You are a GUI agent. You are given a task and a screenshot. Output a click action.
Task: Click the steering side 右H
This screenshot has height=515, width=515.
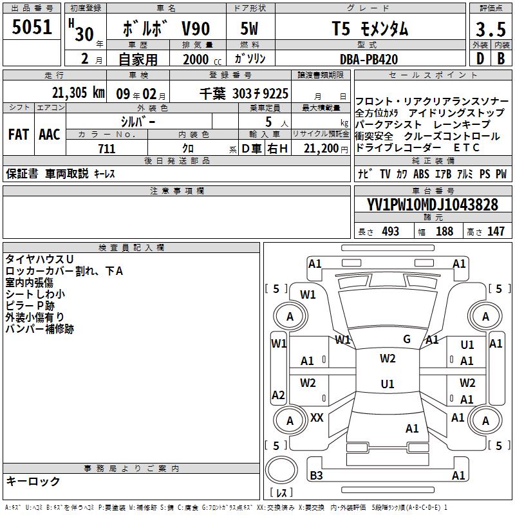click(x=277, y=149)
